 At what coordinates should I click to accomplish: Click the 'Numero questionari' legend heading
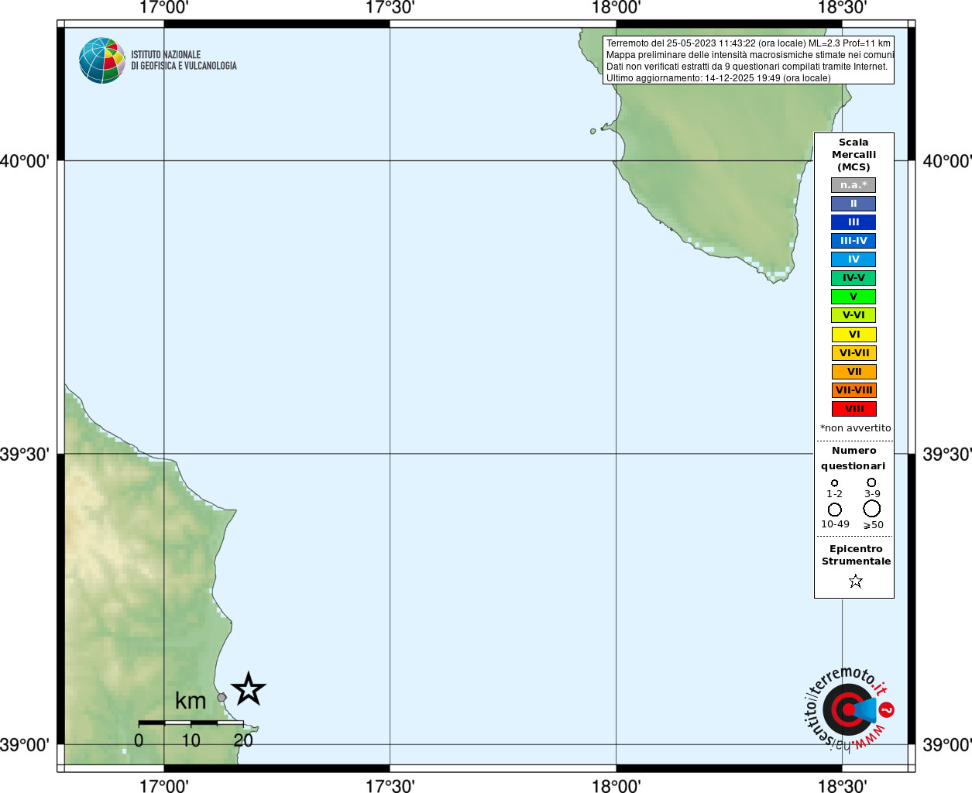coord(854,458)
